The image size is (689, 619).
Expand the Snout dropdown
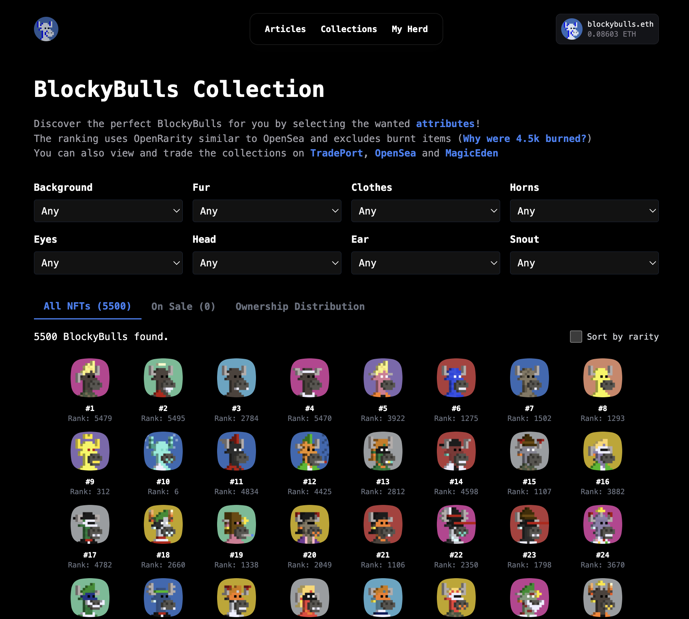point(584,263)
